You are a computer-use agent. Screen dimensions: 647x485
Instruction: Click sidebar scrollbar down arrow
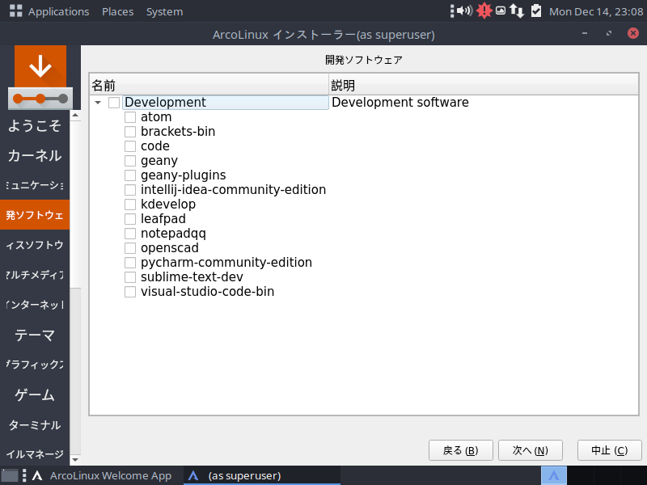coord(75,459)
